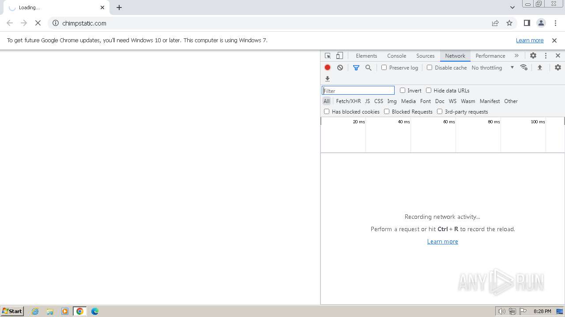565x317 pixels.
Task: Filter requests by JS
Action: click(x=367, y=101)
